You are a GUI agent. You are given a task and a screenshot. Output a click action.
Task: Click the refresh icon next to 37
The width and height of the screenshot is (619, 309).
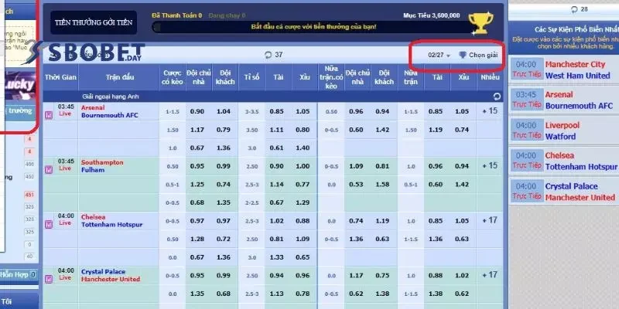pos(268,55)
